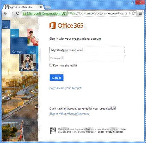Close the Sign in to Office 365 tab
Viewport: 147px width, 145px height.
[x=41, y=7]
